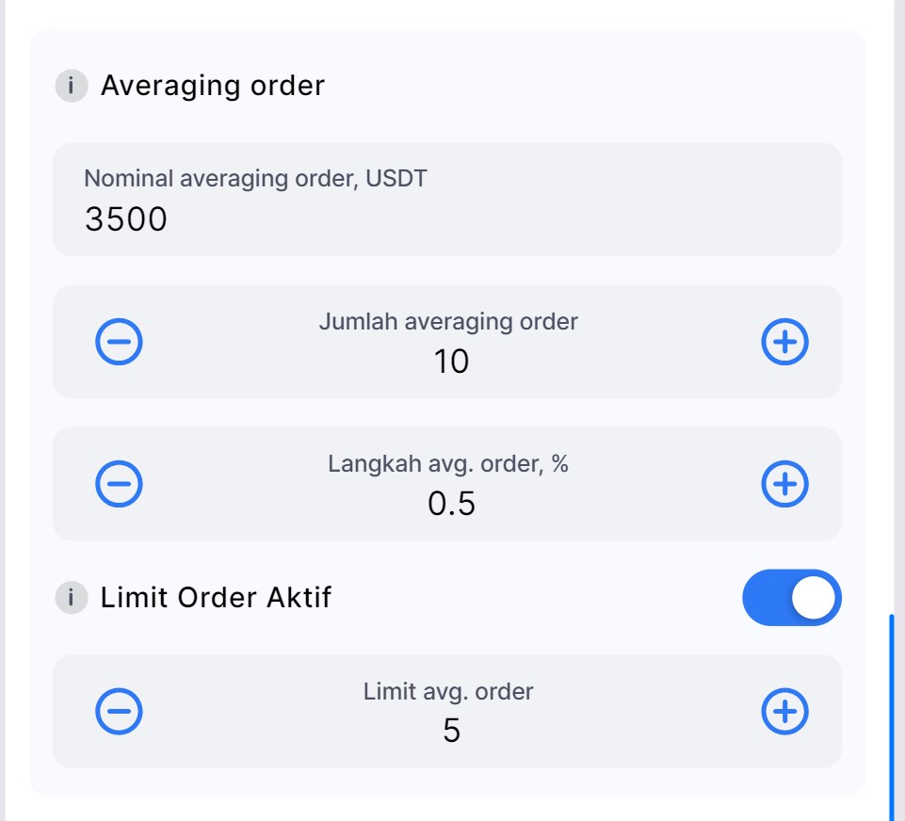Click the Nominal averaging order, USDT label

tap(255, 178)
